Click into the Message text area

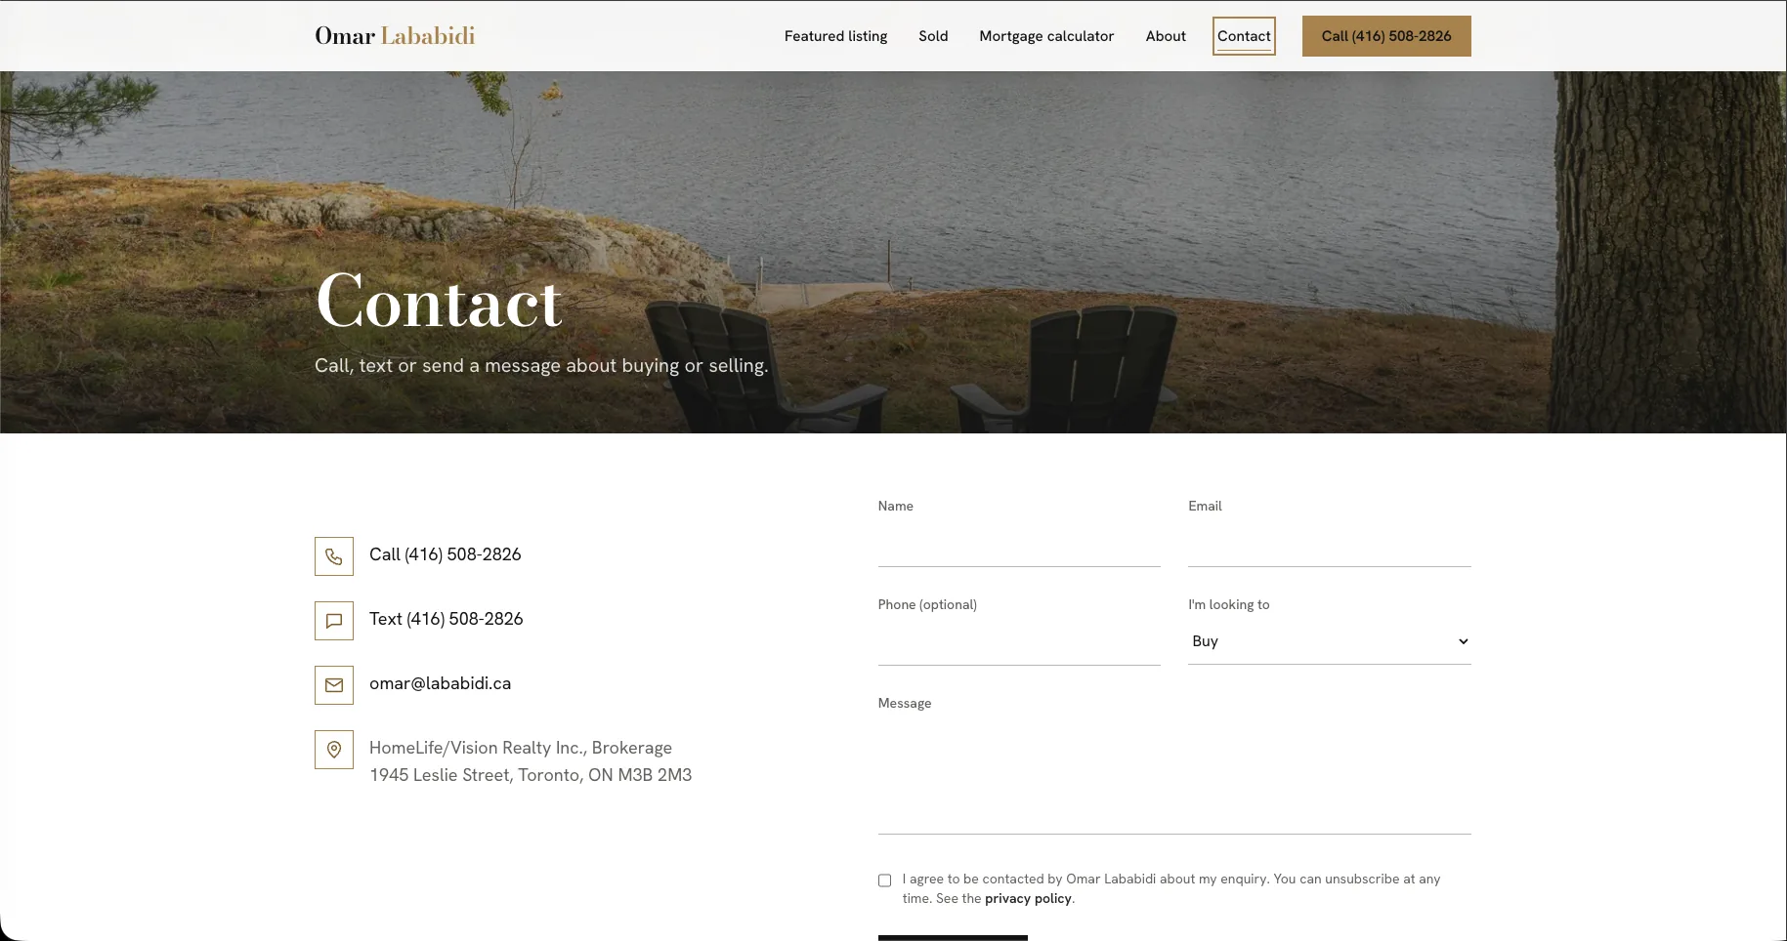point(1174,776)
